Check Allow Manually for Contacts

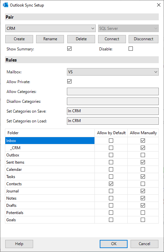click(143, 184)
